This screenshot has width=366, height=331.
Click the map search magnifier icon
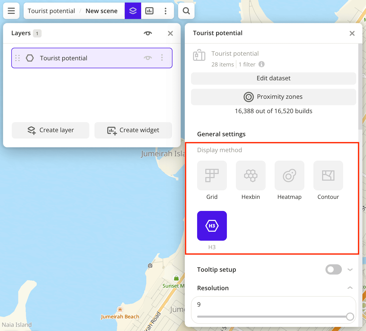tap(186, 11)
